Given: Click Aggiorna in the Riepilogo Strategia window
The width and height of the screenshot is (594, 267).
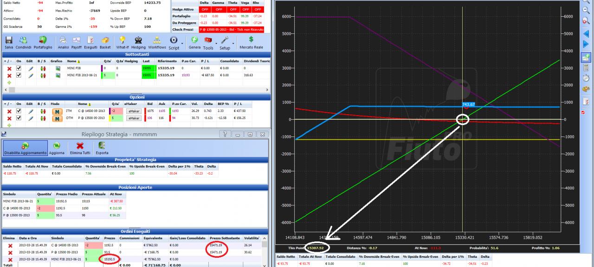Looking at the screenshot, I should tap(57, 148).
